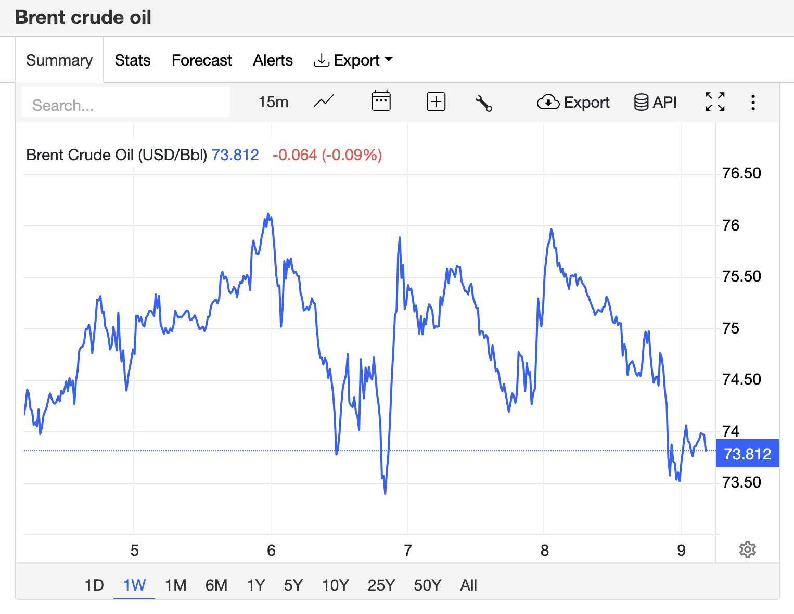Open the Forecast tab
The image size is (794, 614).
(x=202, y=60)
